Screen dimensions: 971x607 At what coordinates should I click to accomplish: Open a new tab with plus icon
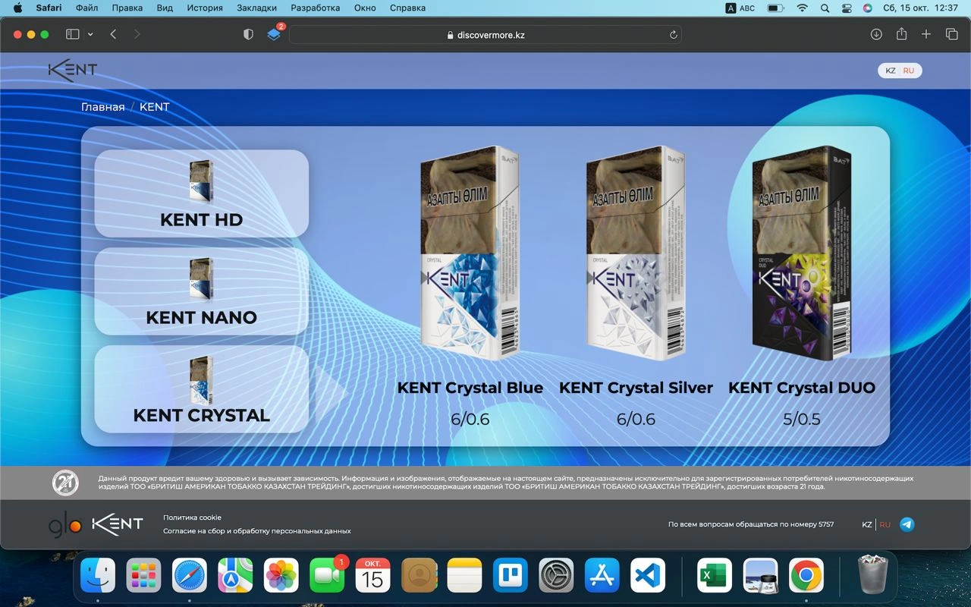click(926, 34)
